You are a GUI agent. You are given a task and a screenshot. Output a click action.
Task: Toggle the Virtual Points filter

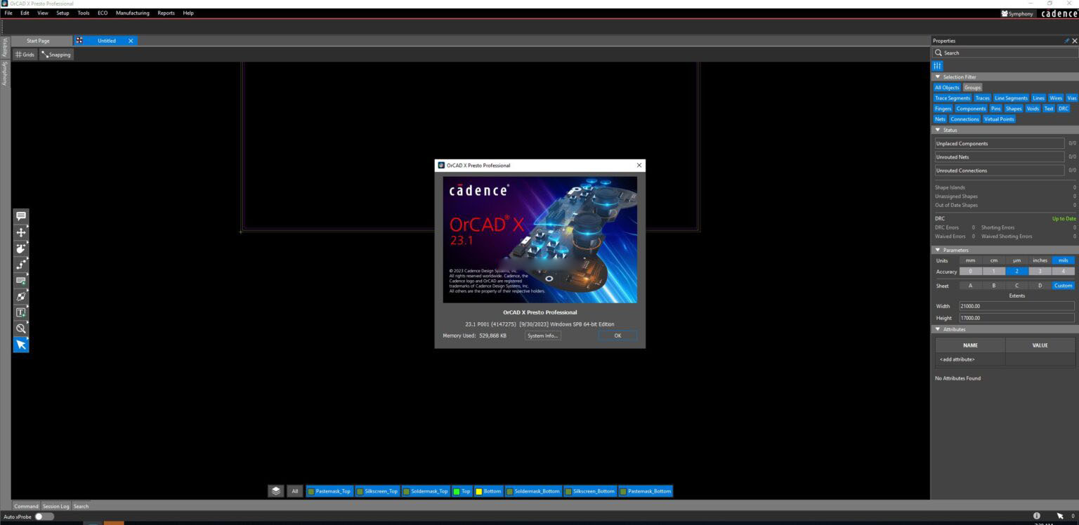(x=999, y=119)
